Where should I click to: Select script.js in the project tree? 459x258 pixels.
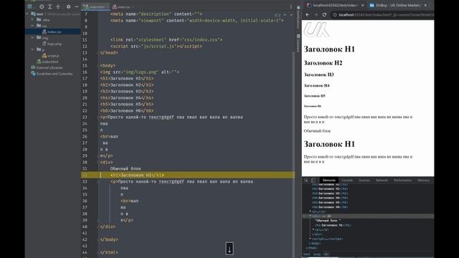tap(50, 56)
